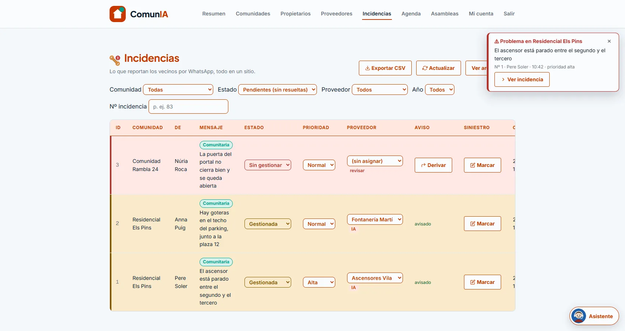Click Marcar siniestro for Núria Roca's incident
Viewport: 625px width, 331px height.
pyautogui.click(x=482, y=165)
